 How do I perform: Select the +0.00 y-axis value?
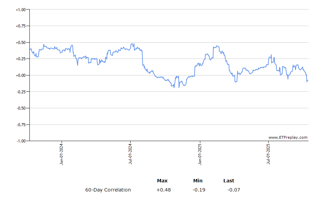tap(21, 75)
